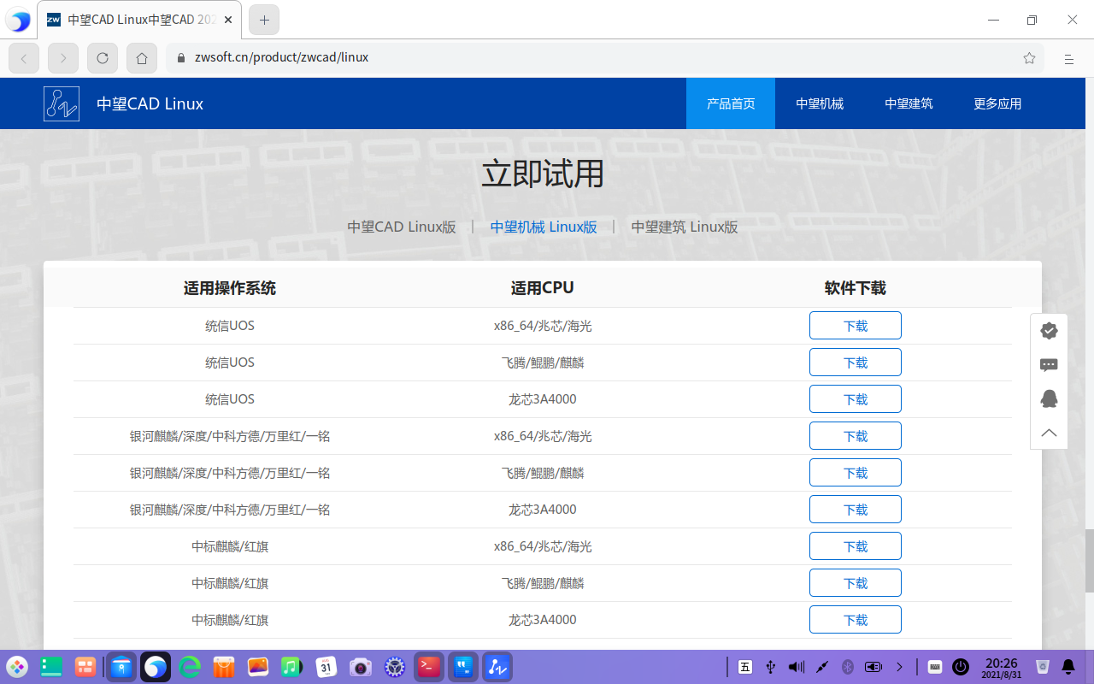Viewport: 1094px width, 684px height.
Task: Click the volume speaker icon in tray
Action: [797, 666]
